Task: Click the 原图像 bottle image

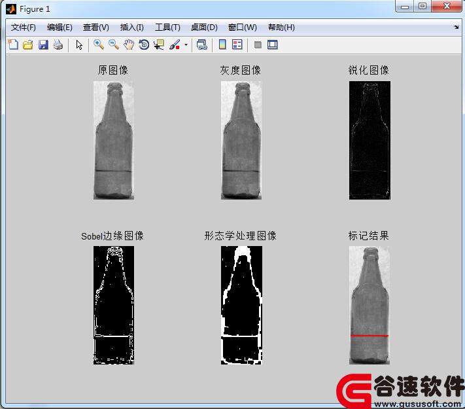Action: (114, 140)
